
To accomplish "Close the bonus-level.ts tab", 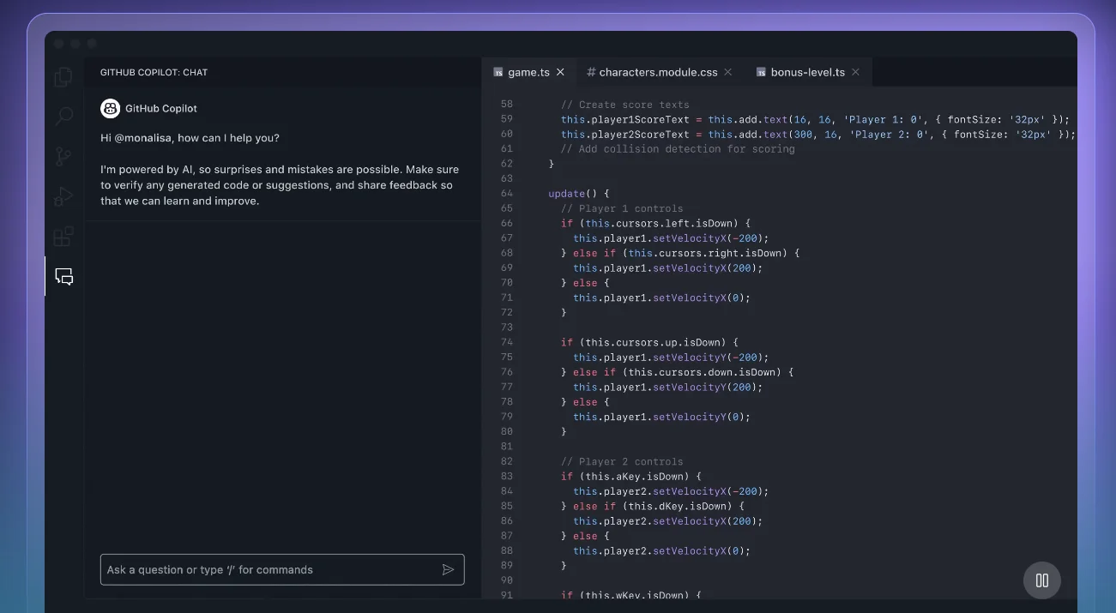I will [x=855, y=72].
